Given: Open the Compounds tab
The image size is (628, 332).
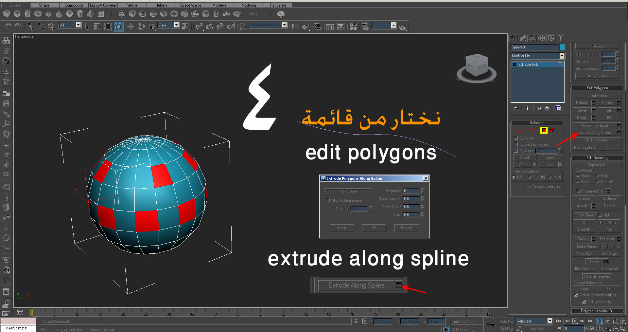Looking at the screenshot, I should click(x=74, y=5).
